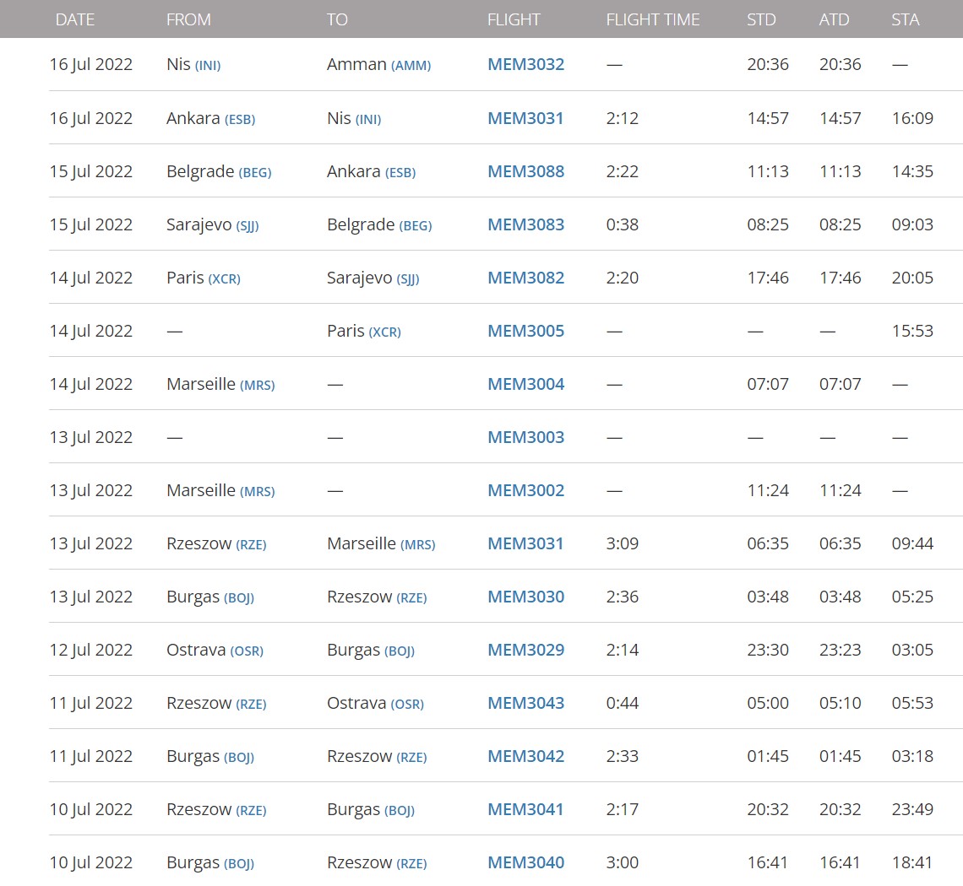Click flight MEM3004 departing Marseille
963x886 pixels.
pyautogui.click(x=525, y=384)
